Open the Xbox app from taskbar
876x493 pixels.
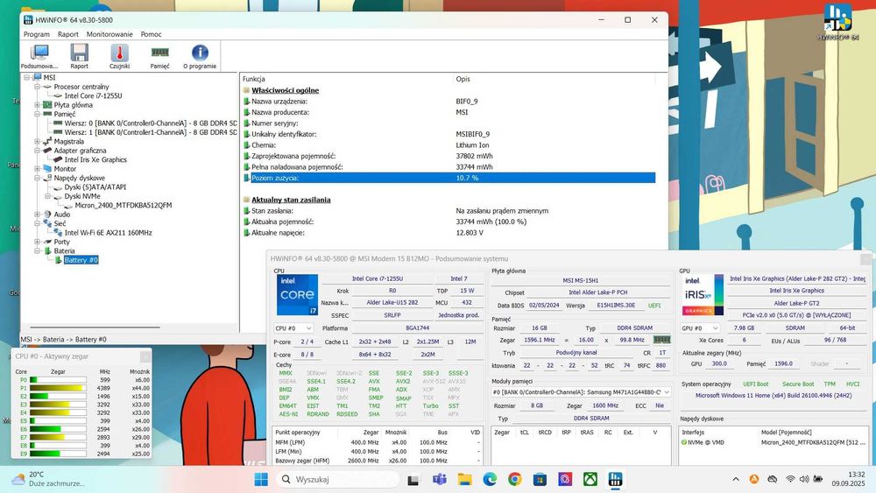590,480
